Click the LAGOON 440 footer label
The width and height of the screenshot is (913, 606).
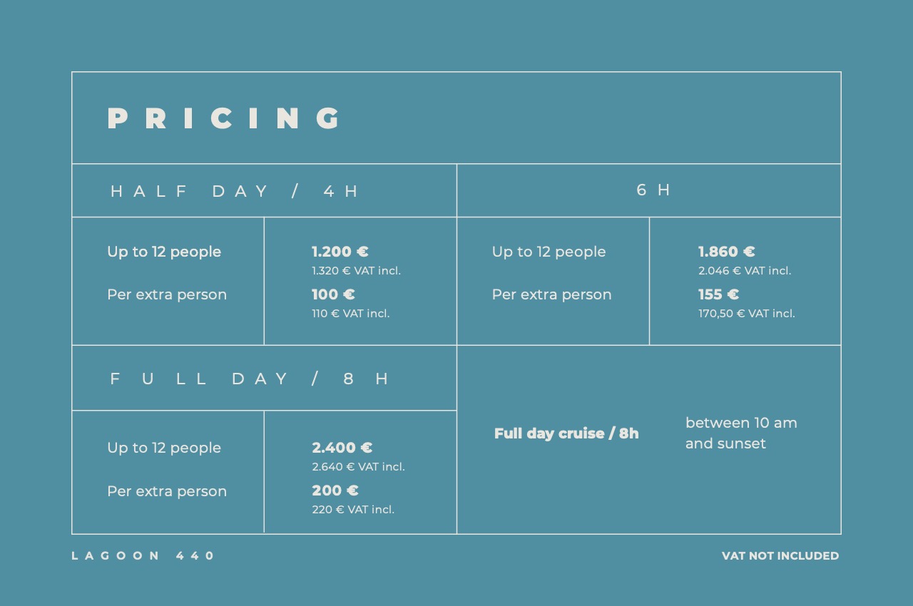143,555
